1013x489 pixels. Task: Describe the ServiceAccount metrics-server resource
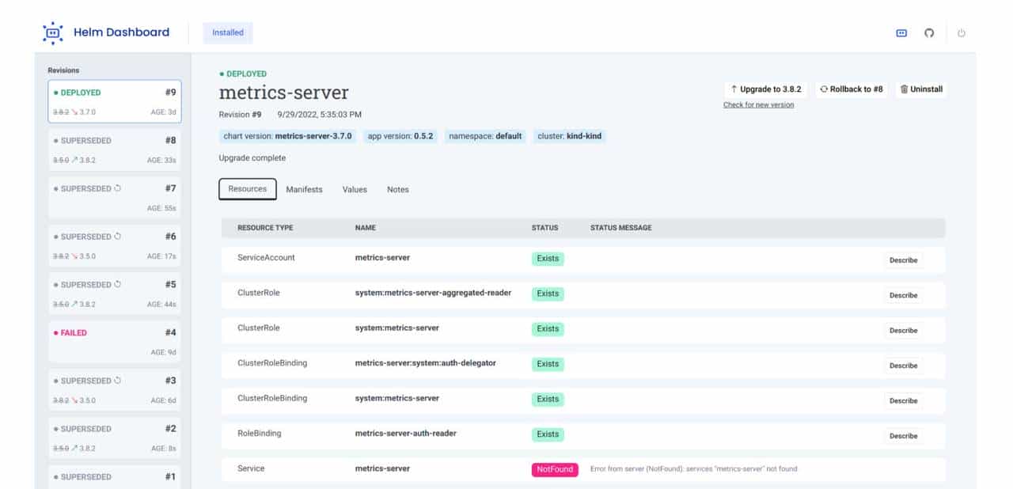(x=902, y=260)
